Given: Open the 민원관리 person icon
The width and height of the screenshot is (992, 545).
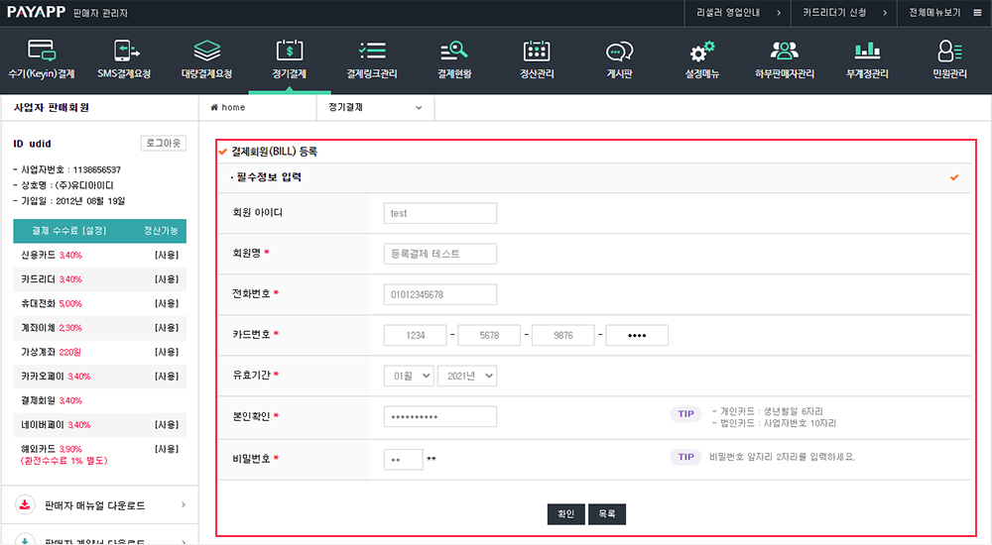Looking at the screenshot, I should tap(949, 51).
